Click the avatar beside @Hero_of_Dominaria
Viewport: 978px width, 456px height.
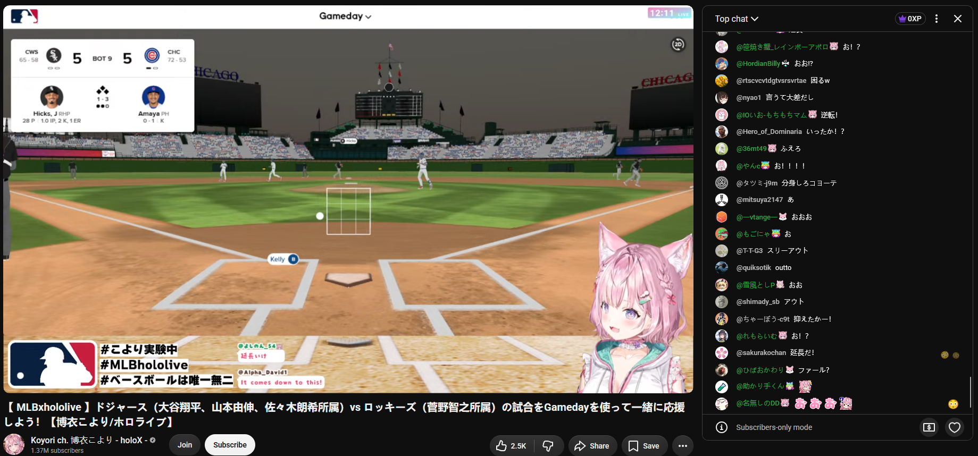[x=722, y=132]
